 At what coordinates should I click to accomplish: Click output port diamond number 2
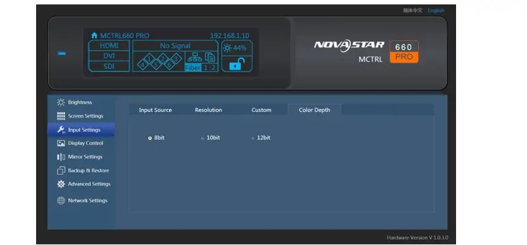point(163,59)
